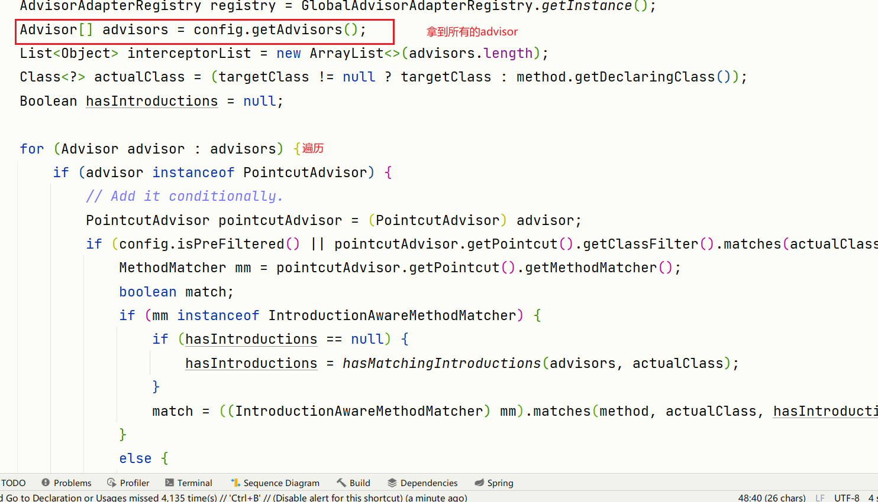The height and width of the screenshot is (502, 878).
Task: Click 'mm instanceof IntroductionAwareMethodMatcher' condition
Action: 334,315
